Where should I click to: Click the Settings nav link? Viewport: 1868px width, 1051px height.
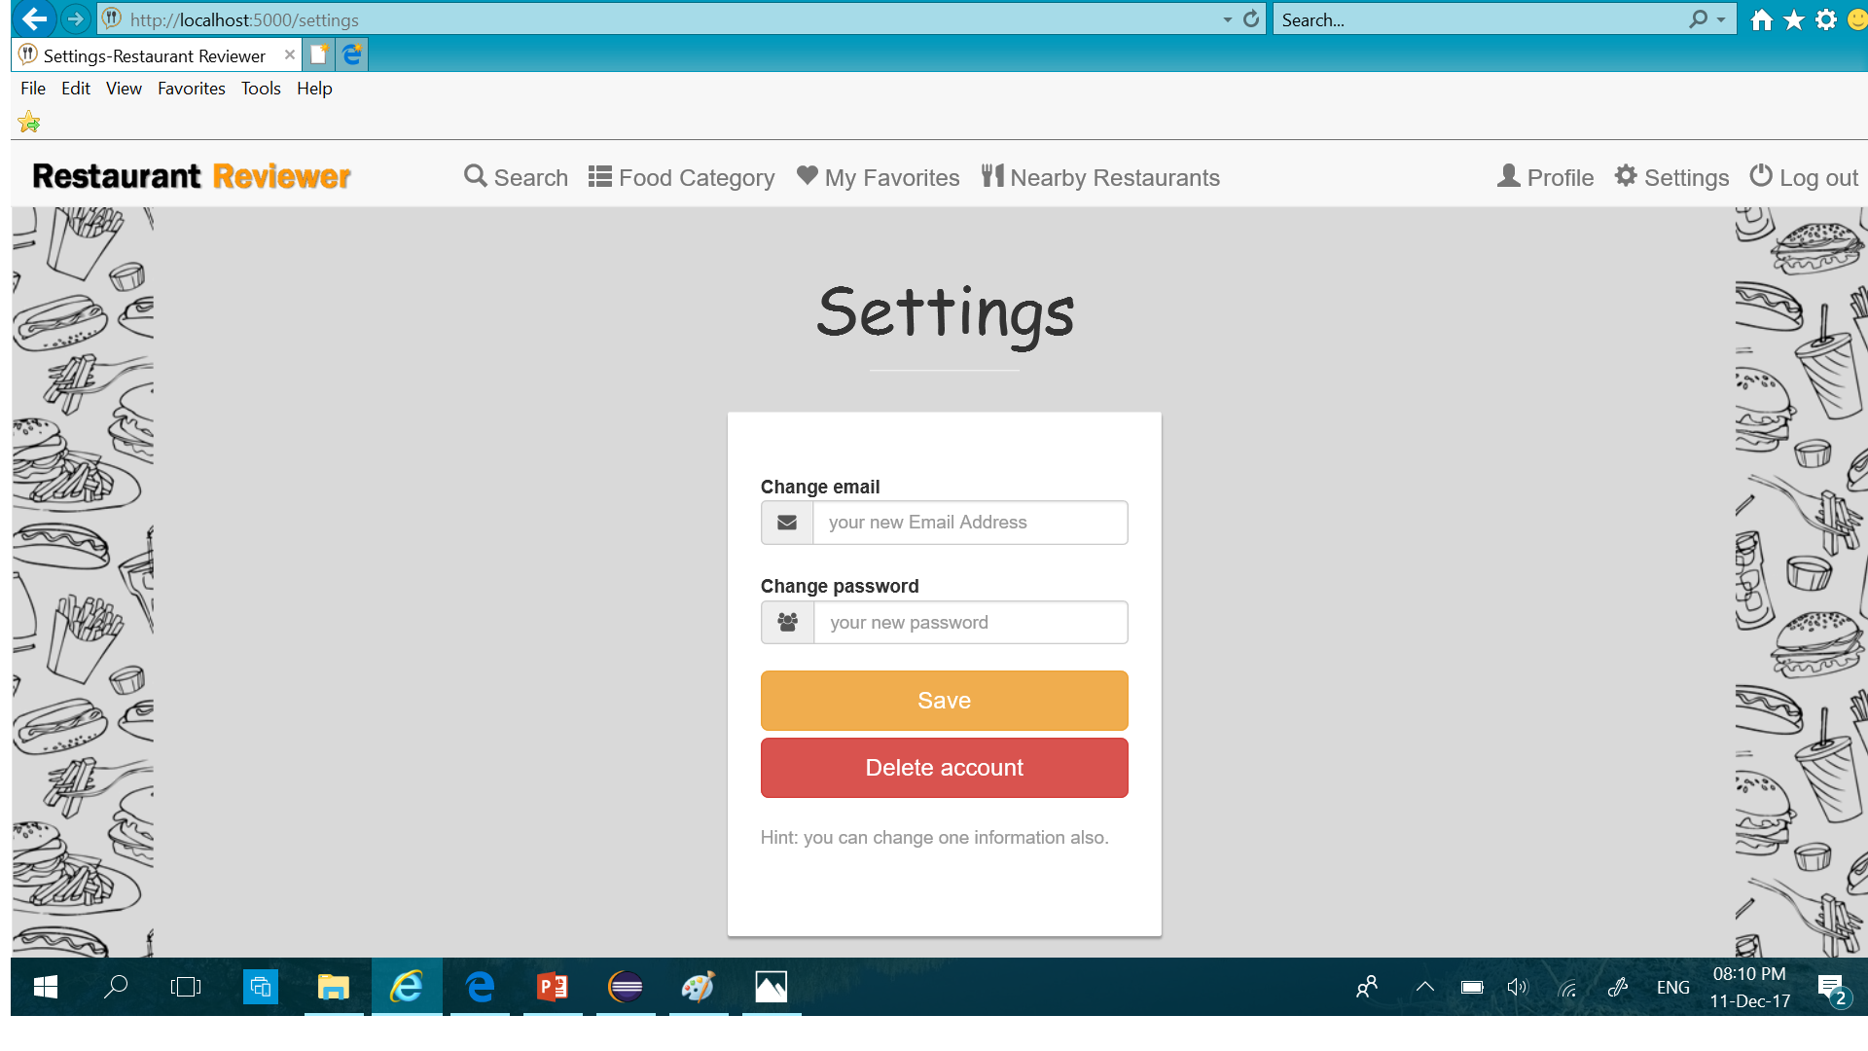[x=1671, y=177]
